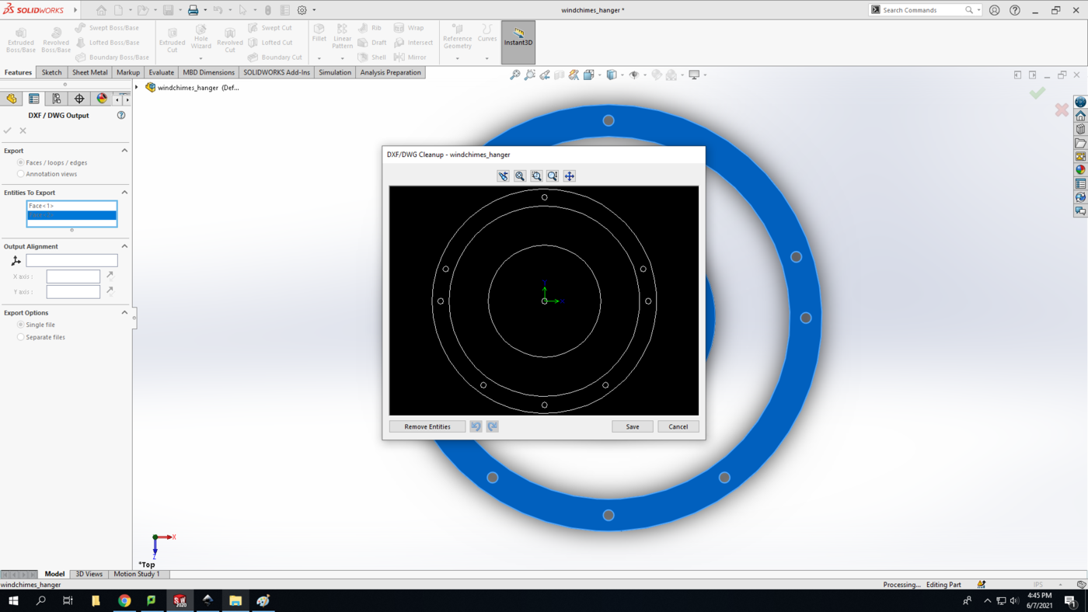Open Design Library icon in task pane
1088x612 pixels.
point(1080,130)
